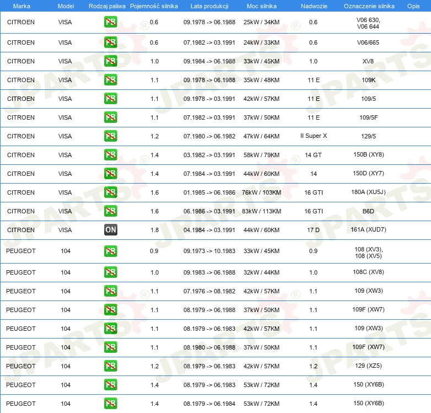Click production years 07.1976 -> 08.1982
Screen dimensions: 431x413
(209, 291)
